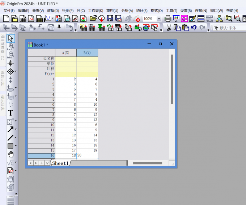Select the Data Reader target tool
This screenshot has width=246, height=205.
[x=10, y=71]
